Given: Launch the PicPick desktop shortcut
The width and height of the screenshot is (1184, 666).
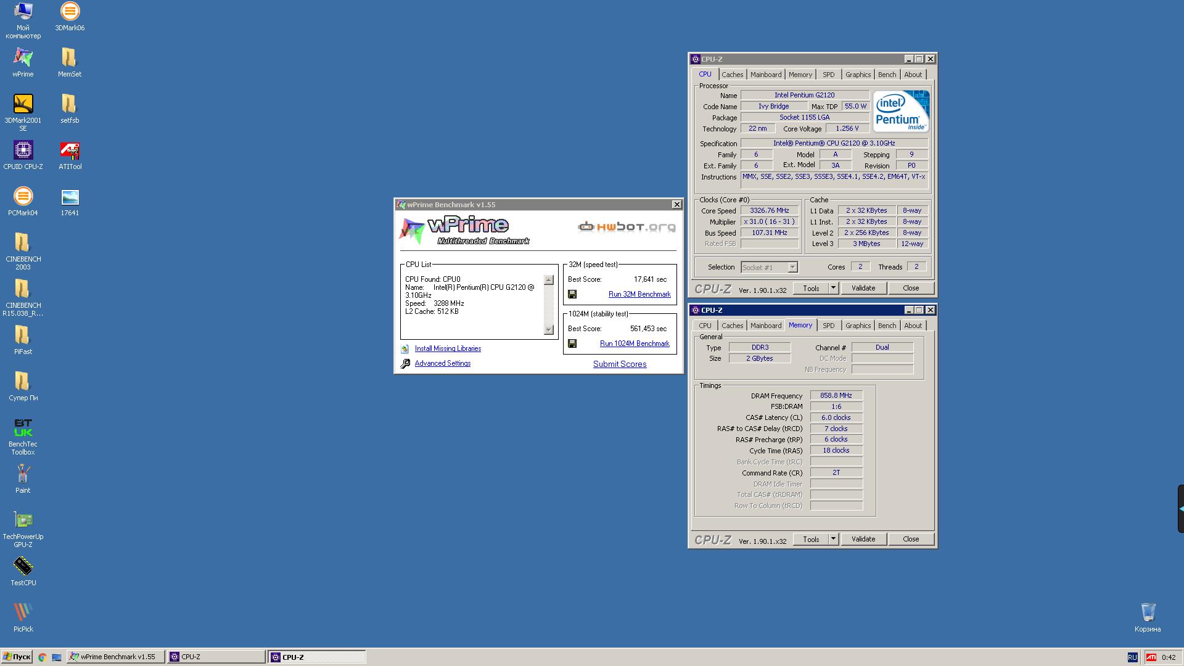Looking at the screenshot, I should 23,617.
